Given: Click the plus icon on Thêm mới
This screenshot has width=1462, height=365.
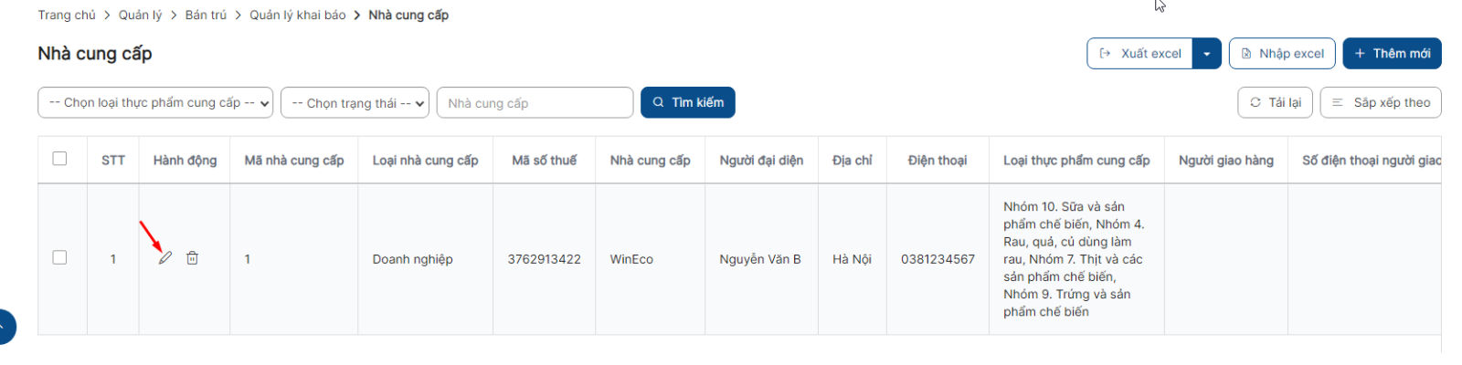Looking at the screenshot, I should pos(1360,53).
